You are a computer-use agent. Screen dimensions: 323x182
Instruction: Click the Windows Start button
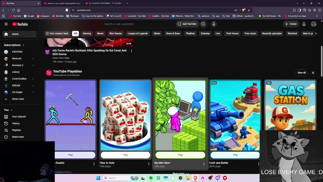(x=98, y=178)
